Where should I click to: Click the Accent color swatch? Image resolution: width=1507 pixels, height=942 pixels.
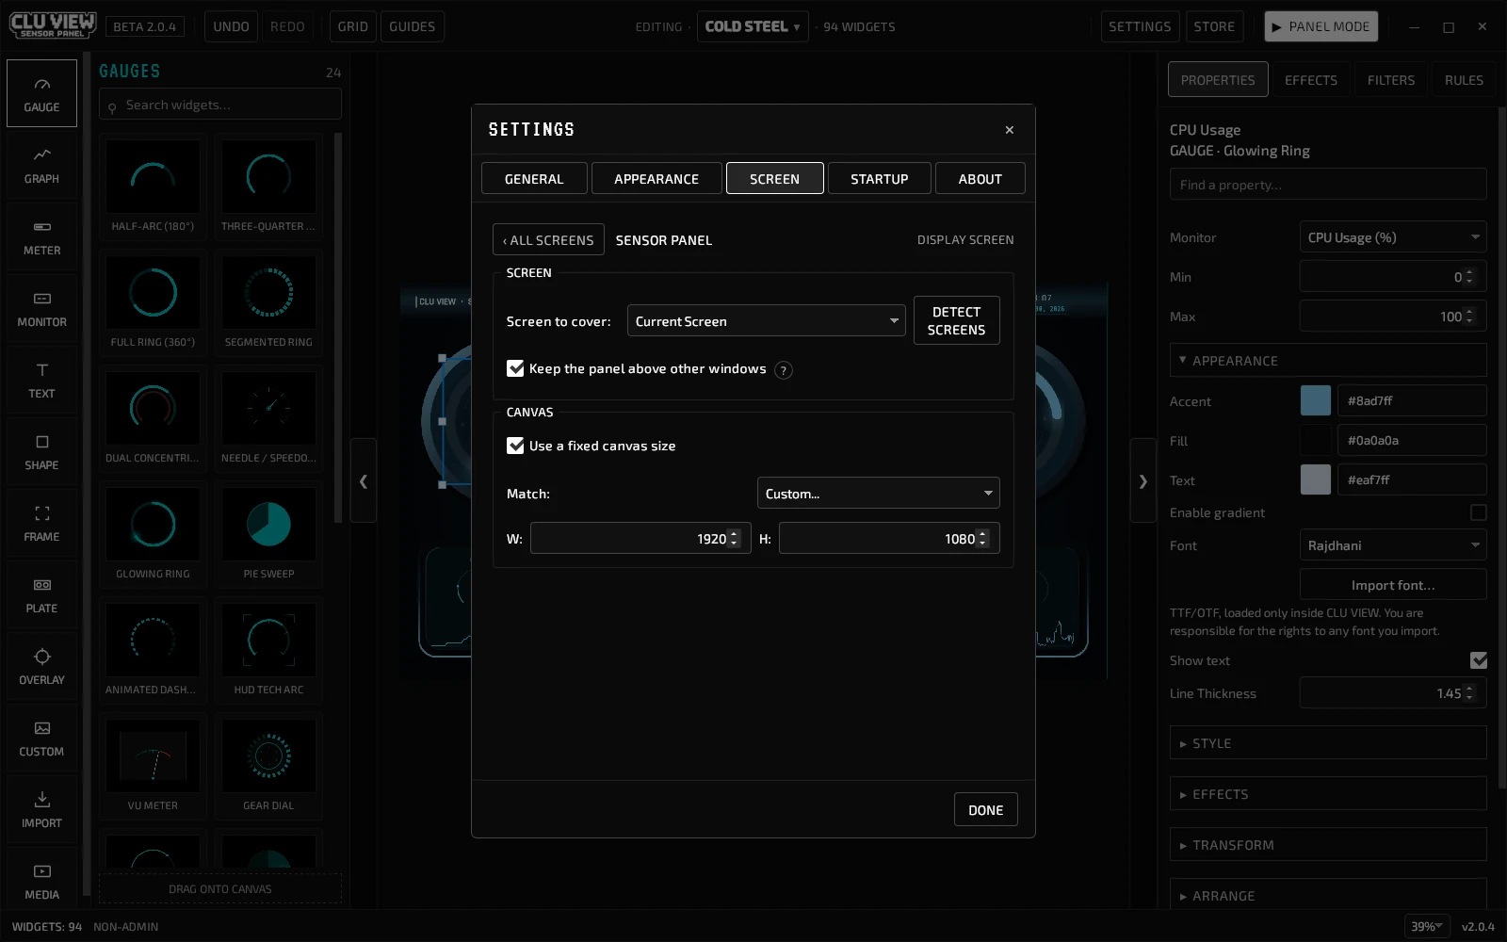click(1316, 400)
